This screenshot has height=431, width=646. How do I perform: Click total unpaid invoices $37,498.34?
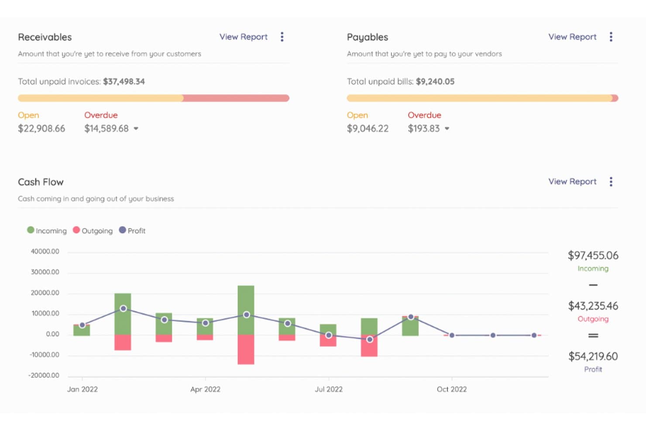pyautogui.click(x=124, y=82)
